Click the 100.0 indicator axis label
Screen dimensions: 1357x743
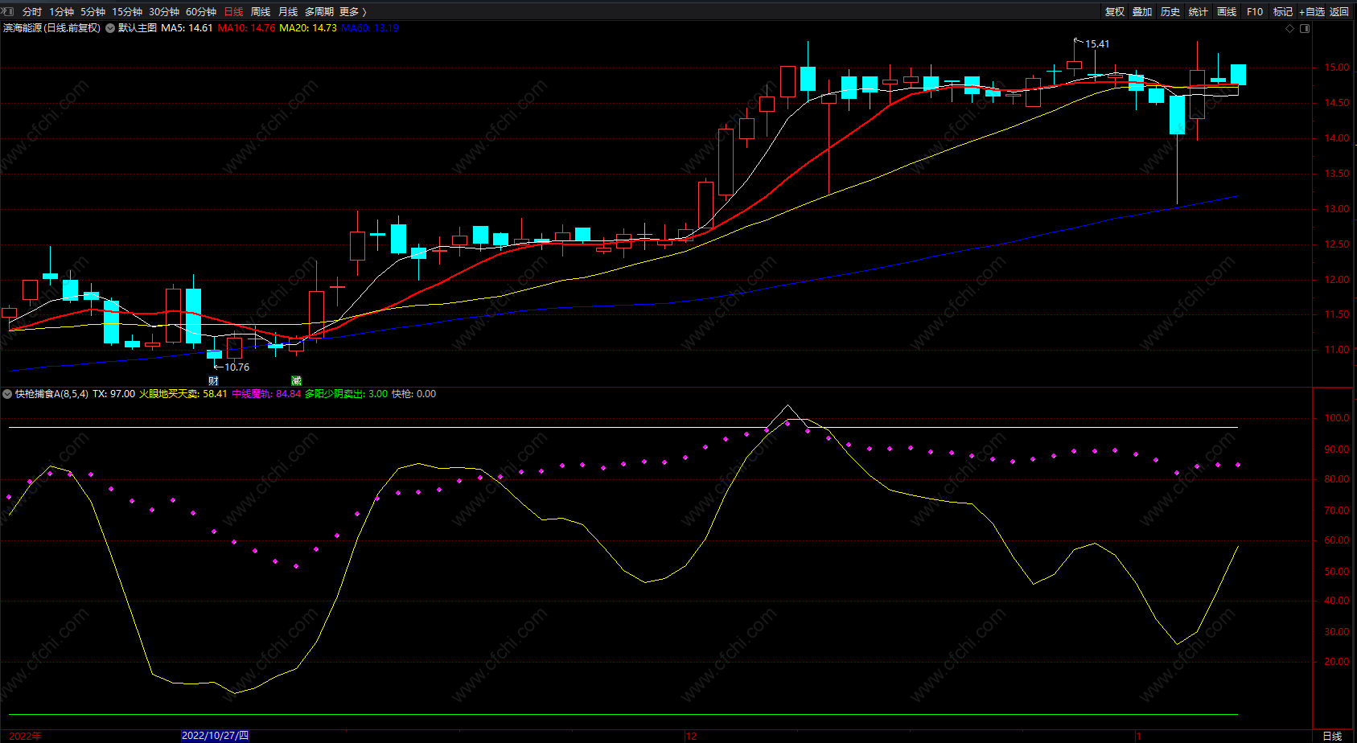coord(1337,418)
